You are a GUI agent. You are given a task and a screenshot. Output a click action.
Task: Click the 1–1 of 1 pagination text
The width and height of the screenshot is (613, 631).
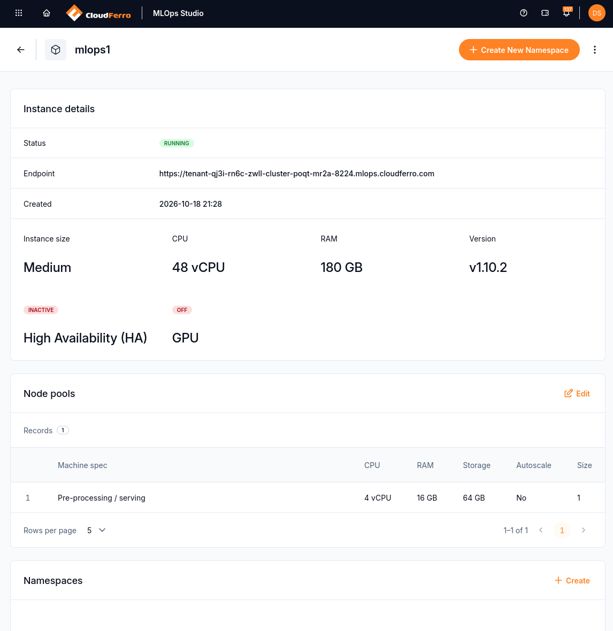pyautogui.click(x=516, y=531)
